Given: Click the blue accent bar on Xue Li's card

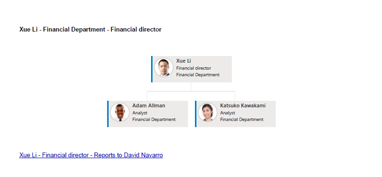Looking at the screenshot, I should pos(152,69).
